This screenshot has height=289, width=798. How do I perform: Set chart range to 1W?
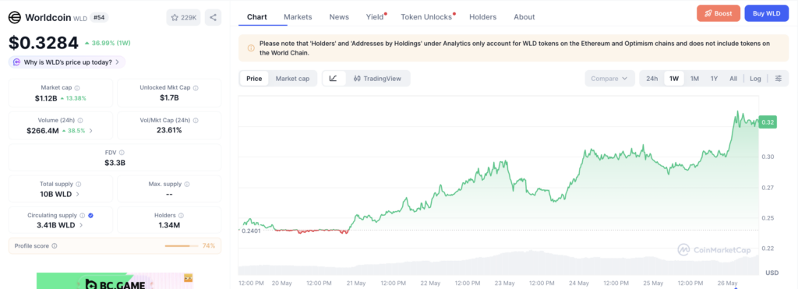pyautogui.click(x=674, y=79)
